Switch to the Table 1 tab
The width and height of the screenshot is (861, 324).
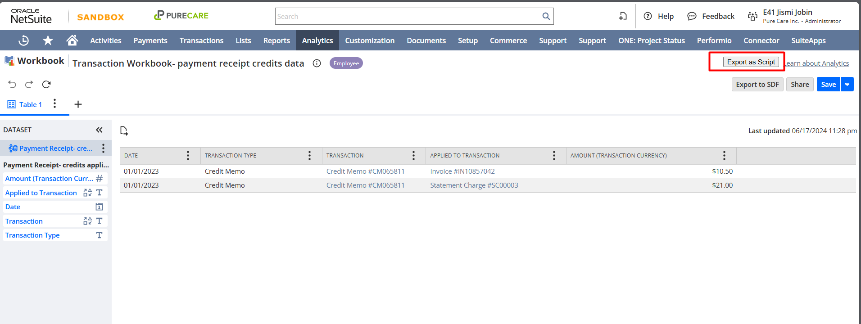pyautogui.click(x=25, y=104)
